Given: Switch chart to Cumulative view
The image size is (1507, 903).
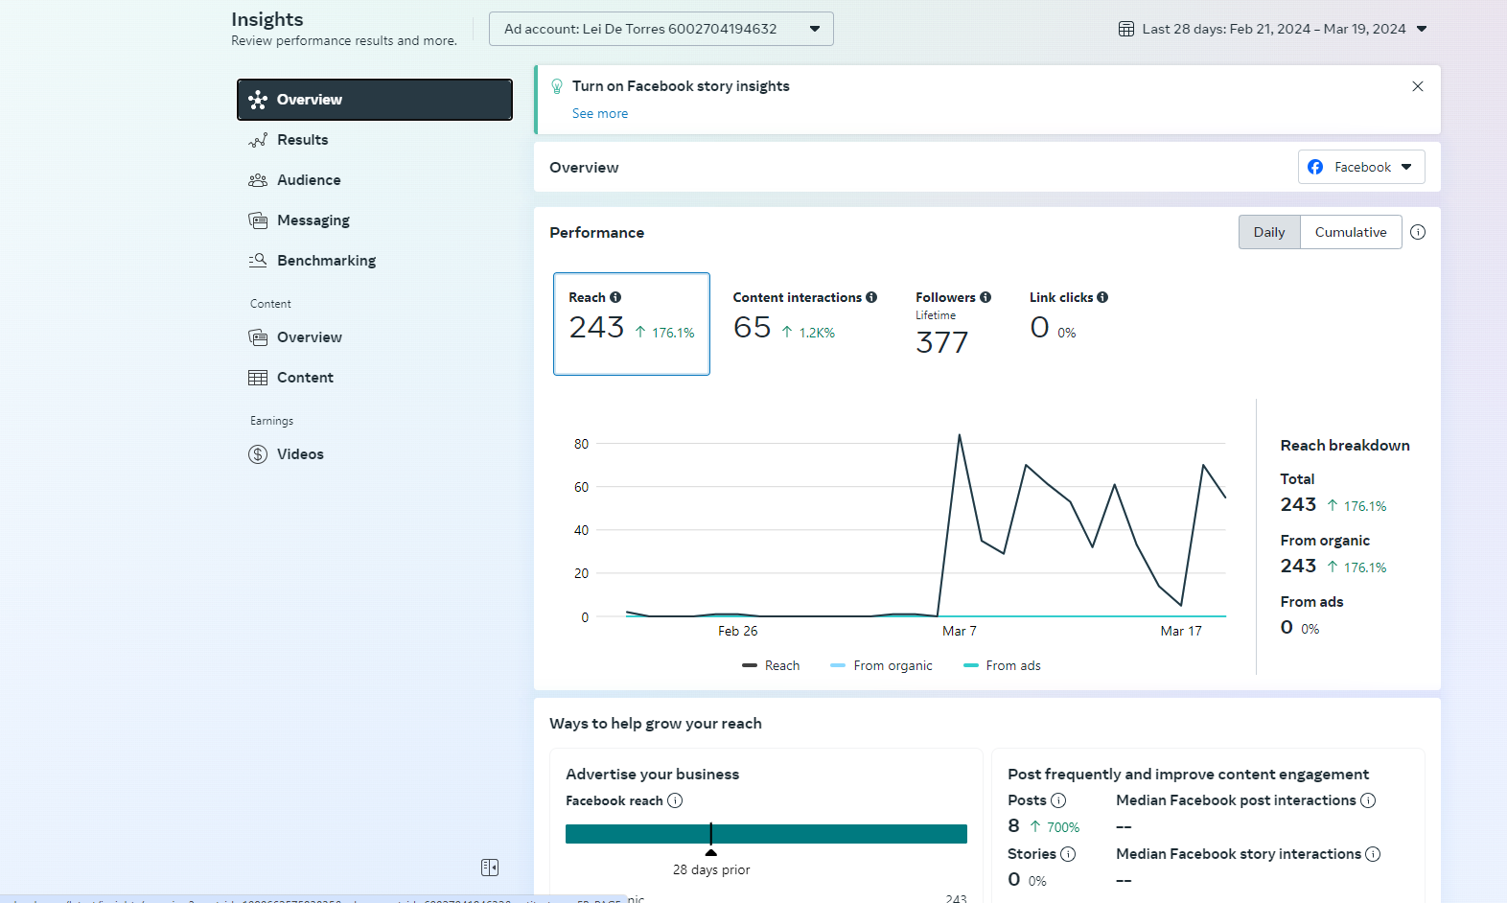Looking at the screenshot, I should [x=1350, y=232].
